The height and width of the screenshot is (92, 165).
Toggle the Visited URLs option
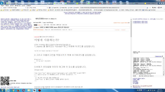63,8
